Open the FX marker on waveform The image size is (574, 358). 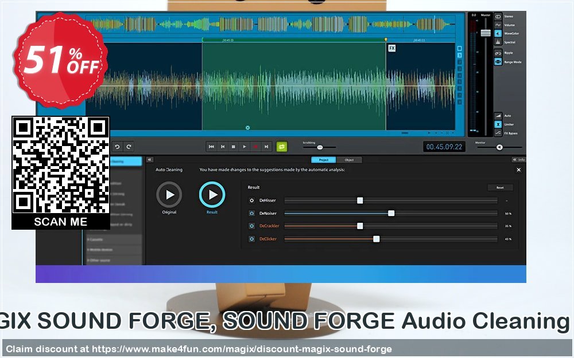coord(391,48)
